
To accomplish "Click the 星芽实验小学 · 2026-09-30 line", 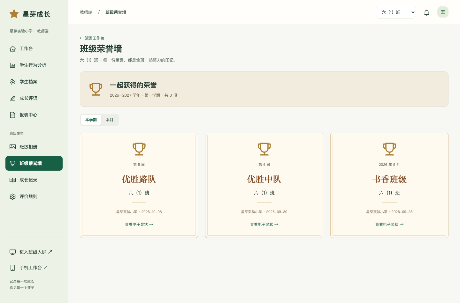I will coord(264,212).
